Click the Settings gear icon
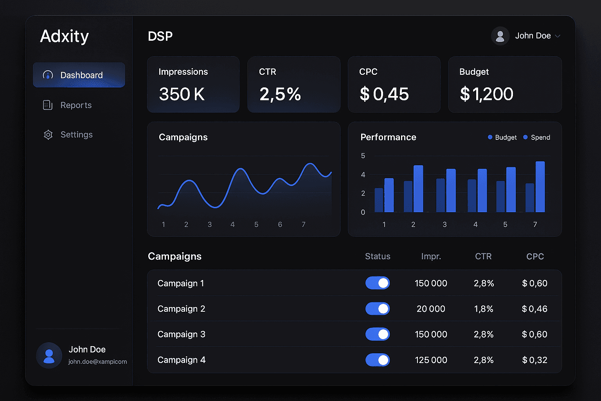The image size is (601, 401). pos(48,135)
